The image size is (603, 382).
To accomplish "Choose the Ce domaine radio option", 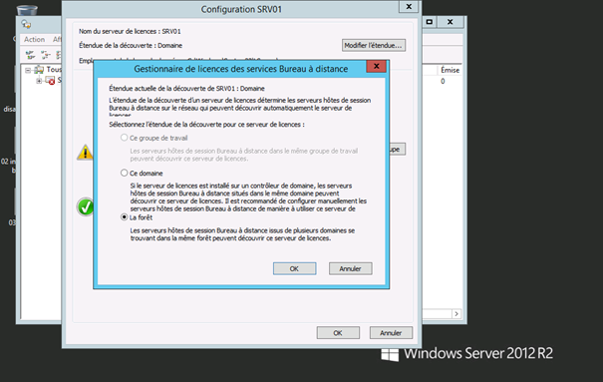I will pyautogui.click(x=125, y=174).
